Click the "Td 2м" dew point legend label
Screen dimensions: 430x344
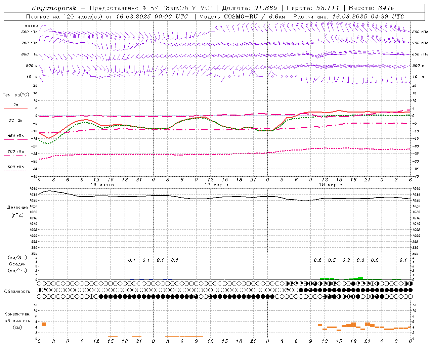pyautogui.click(x=16, y=120)
